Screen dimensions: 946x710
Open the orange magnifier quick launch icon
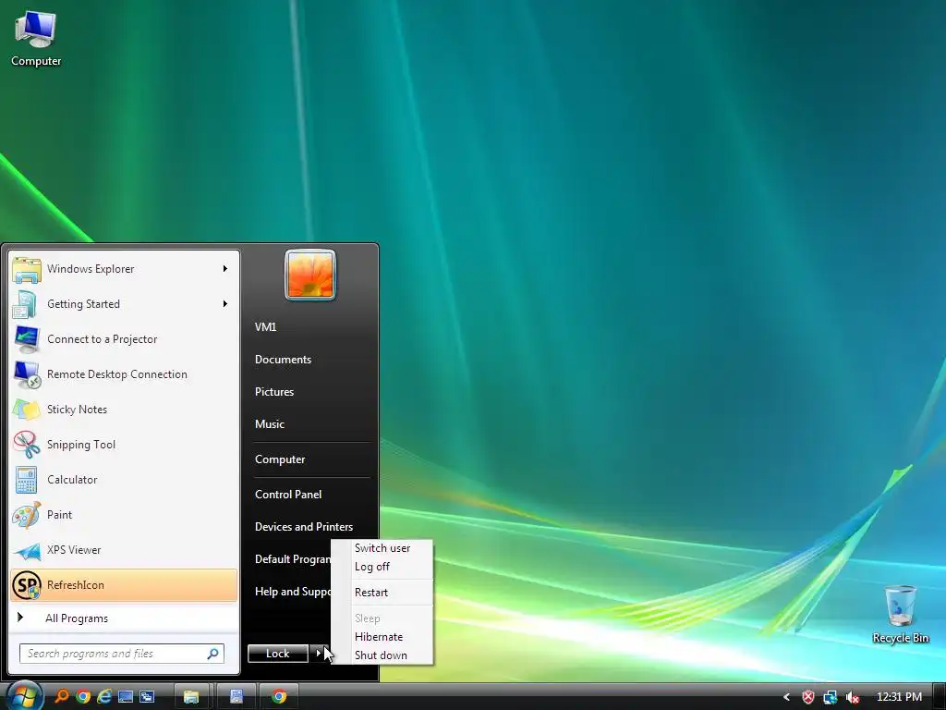click(61, 697)
